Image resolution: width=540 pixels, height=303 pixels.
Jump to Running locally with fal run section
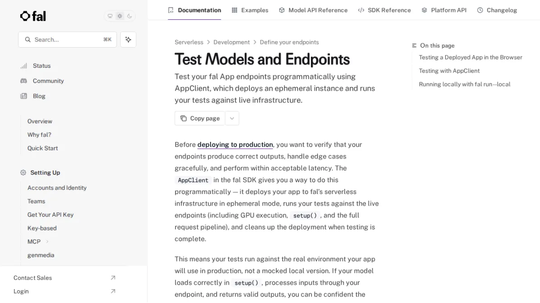coord(464,84)
